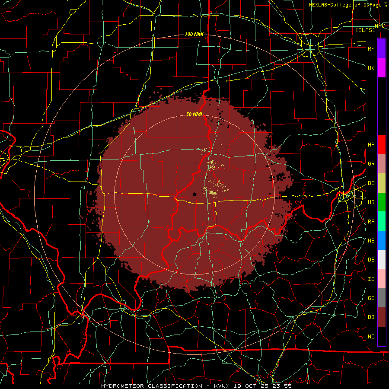Image resolution: width=389 pixels, height=389 pixels.
Task: Click the BI legend label text
Action: click(x=371, y=317)
